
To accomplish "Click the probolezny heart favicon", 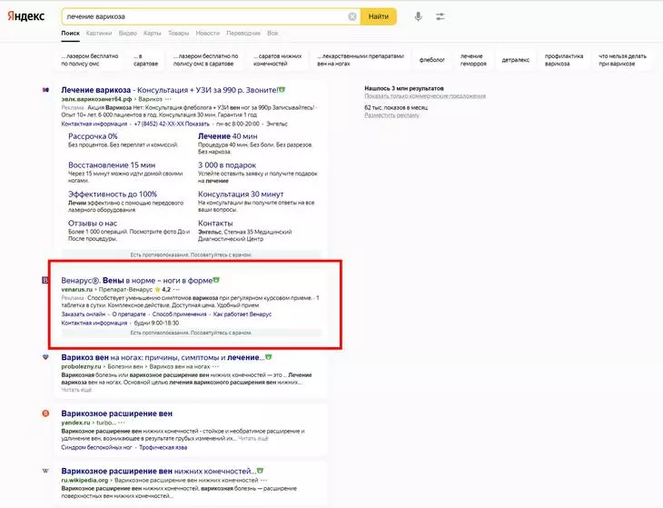I will pos(45,357).
